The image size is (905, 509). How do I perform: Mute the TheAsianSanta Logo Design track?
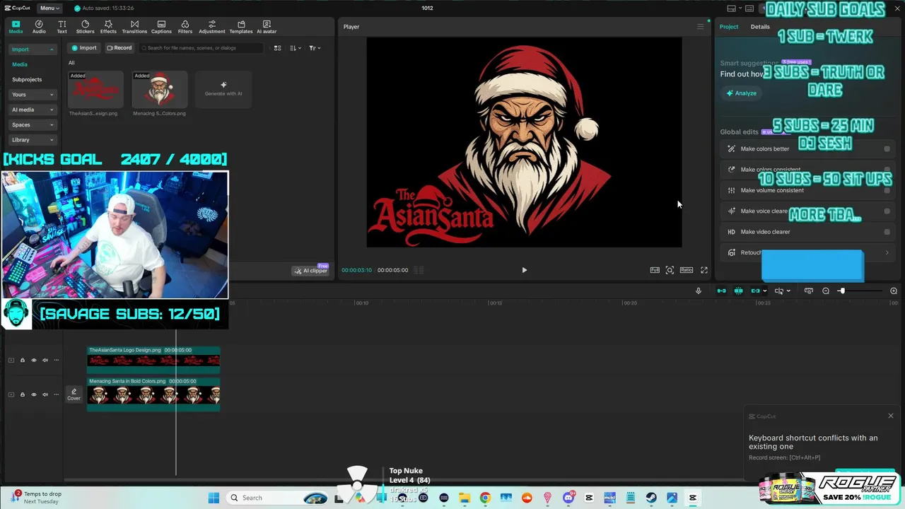coord(45,361)
